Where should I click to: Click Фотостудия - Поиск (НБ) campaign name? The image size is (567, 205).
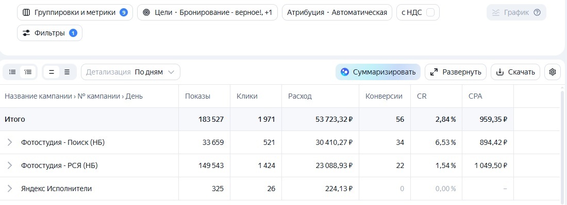pos(63,142)
